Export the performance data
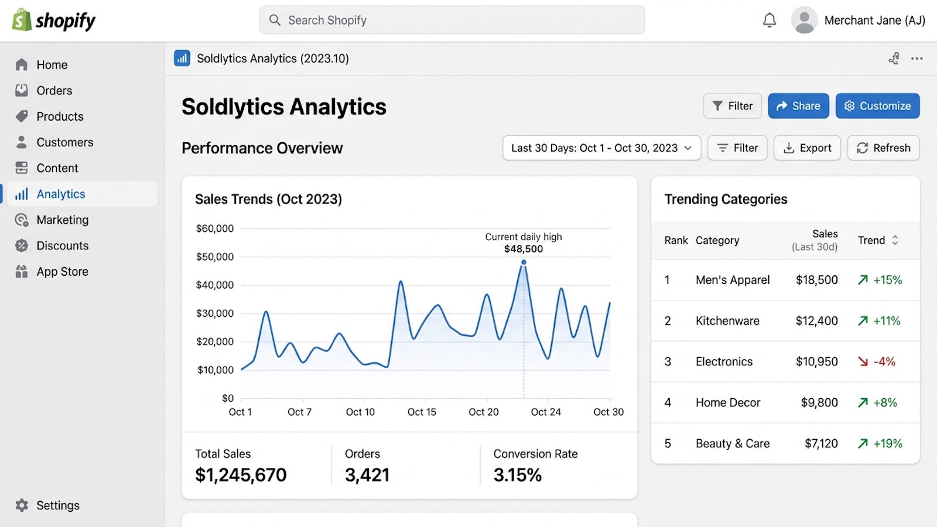937x527 pixels. (807, 148)
